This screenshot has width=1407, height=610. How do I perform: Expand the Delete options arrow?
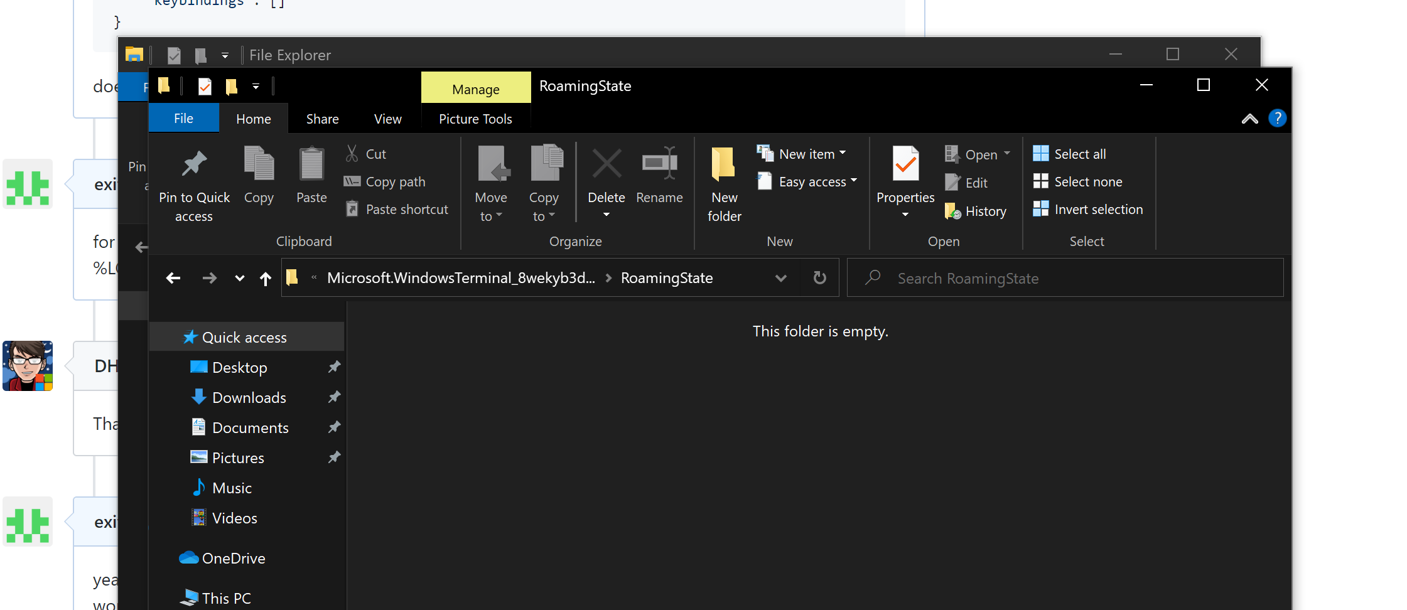point(606,215)
